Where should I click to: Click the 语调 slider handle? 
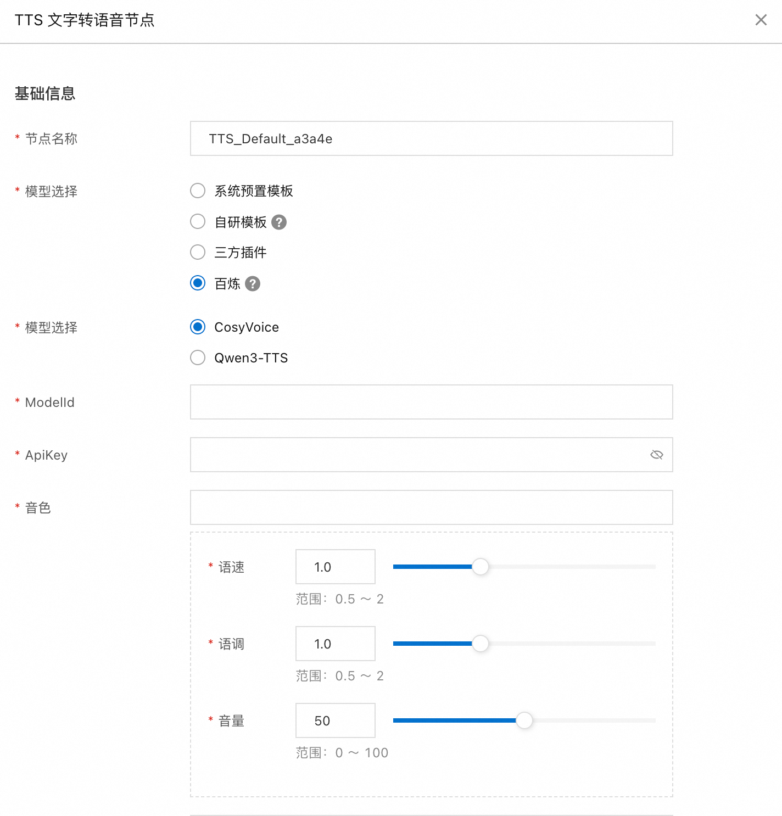click(x=481, y=644)
